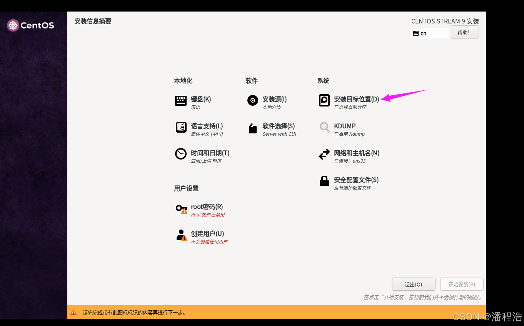Open root密码(R) password settings
Viewport: 524px width, 326px height.
click(207, 207)
